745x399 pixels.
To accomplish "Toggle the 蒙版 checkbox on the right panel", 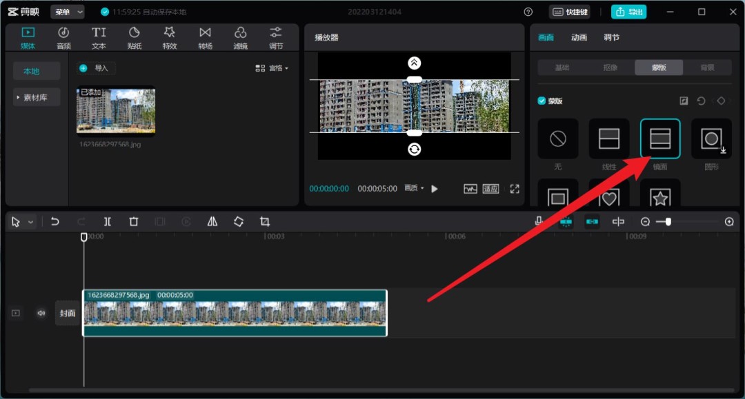I will 542,99.
